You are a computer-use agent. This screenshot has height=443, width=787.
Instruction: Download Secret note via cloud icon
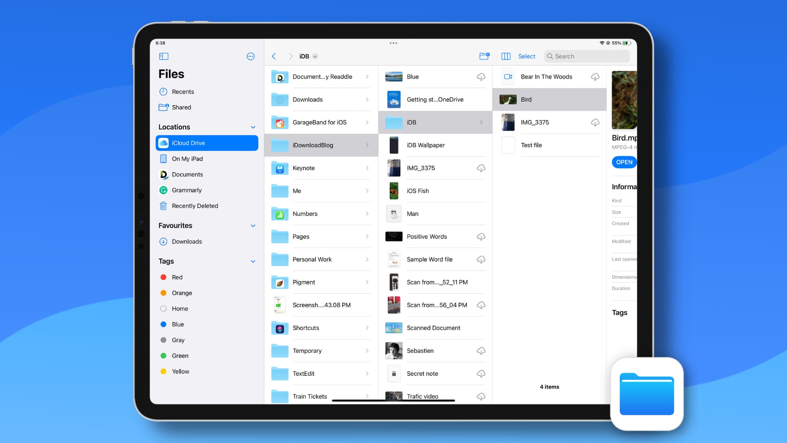(x=481, y=374)
